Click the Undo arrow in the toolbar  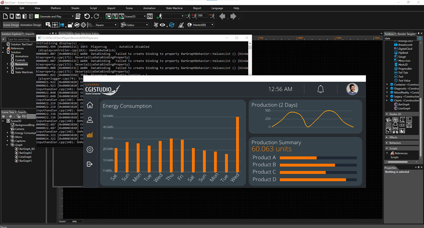(x=87, y=16)
